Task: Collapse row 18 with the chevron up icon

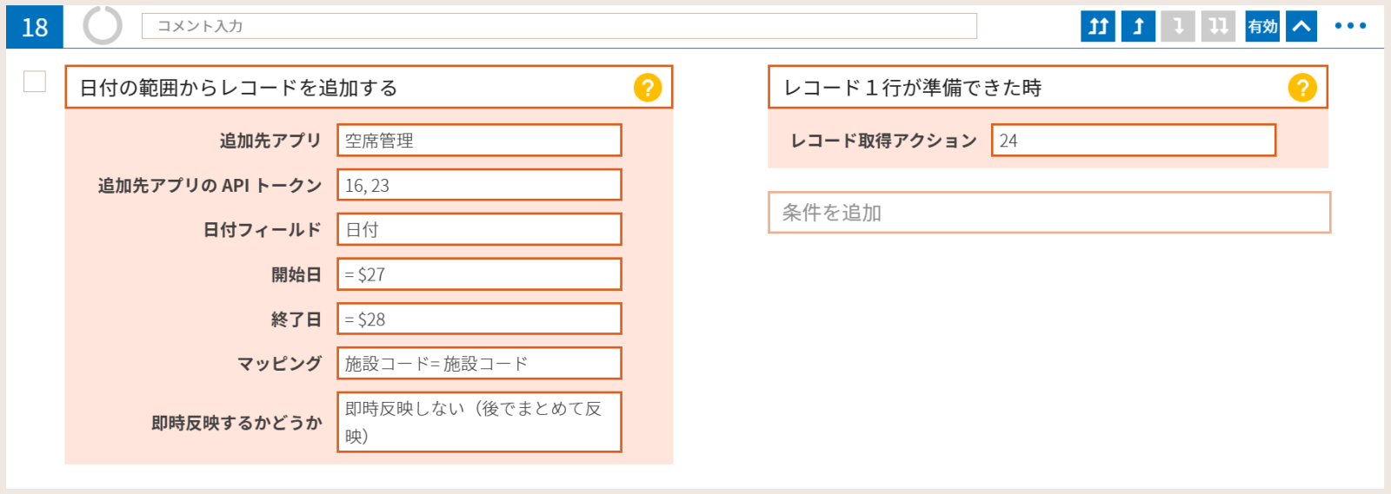Action: point(1301,26)
